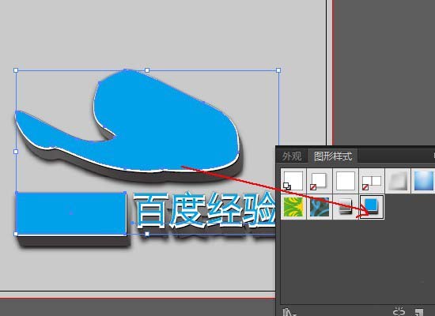Select the blue rectangle on canvas
The width and height of the screenshot is (435, 316).
(x=71, y=213)
